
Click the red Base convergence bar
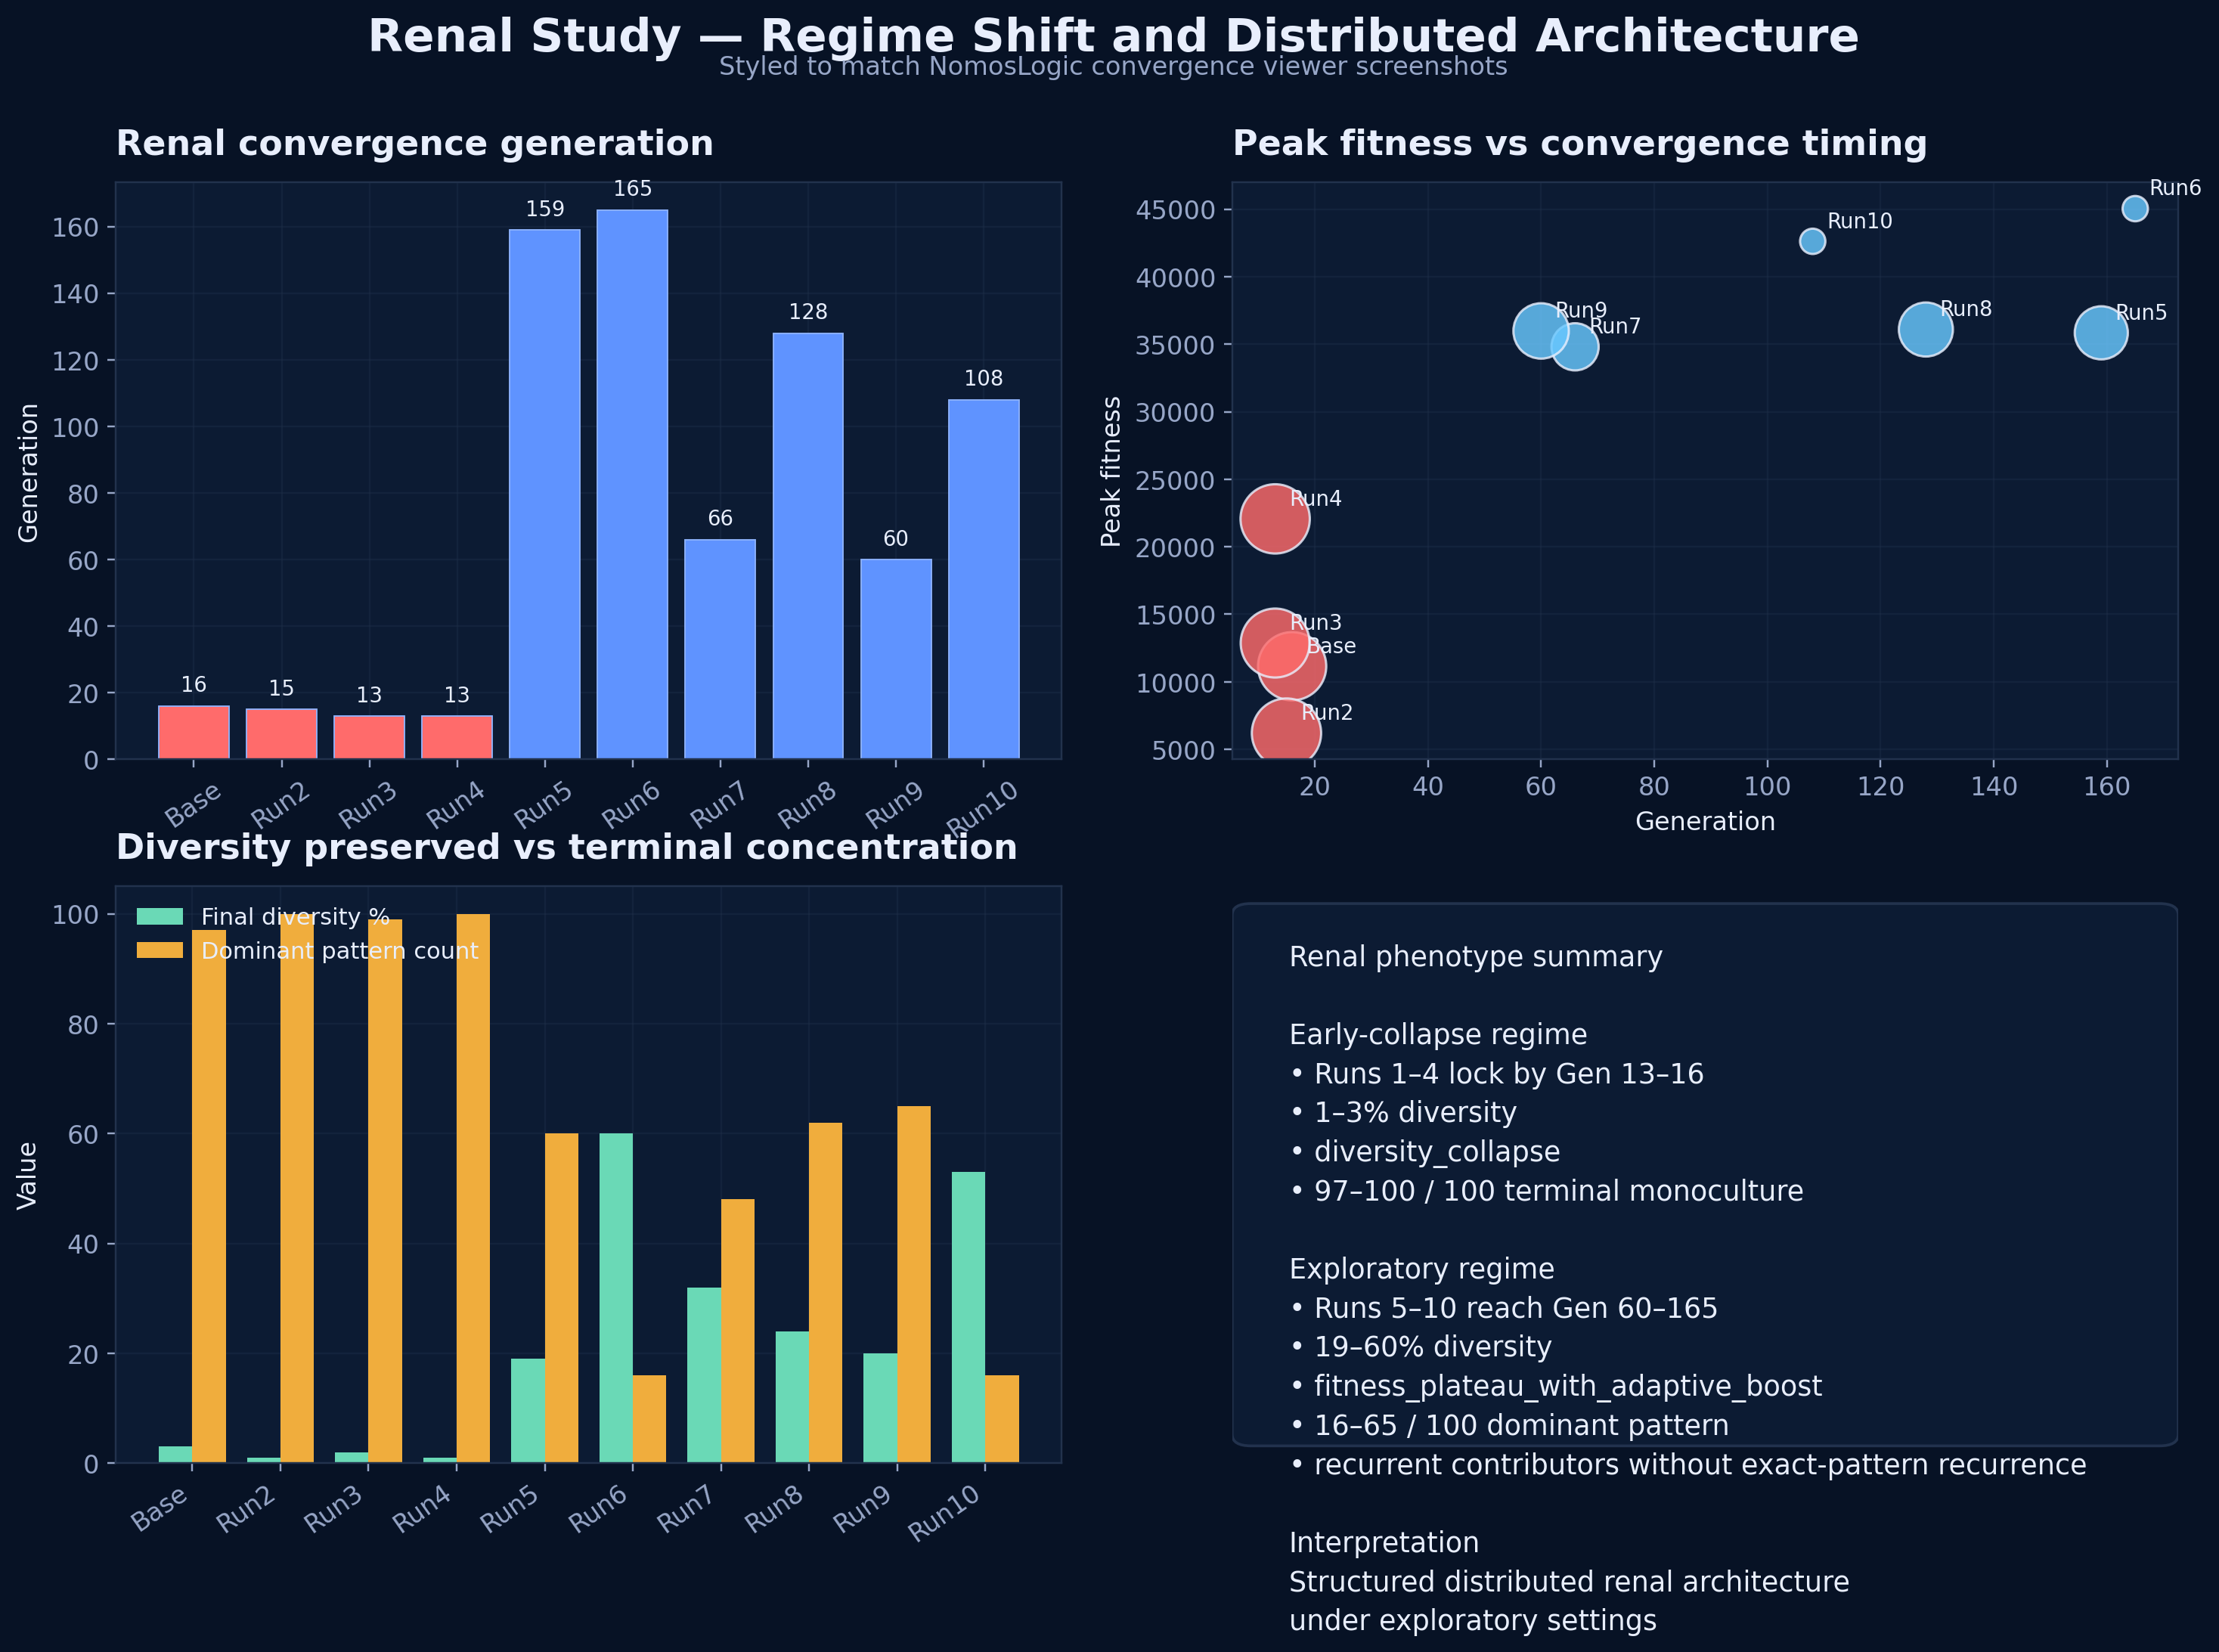[193, 733]
